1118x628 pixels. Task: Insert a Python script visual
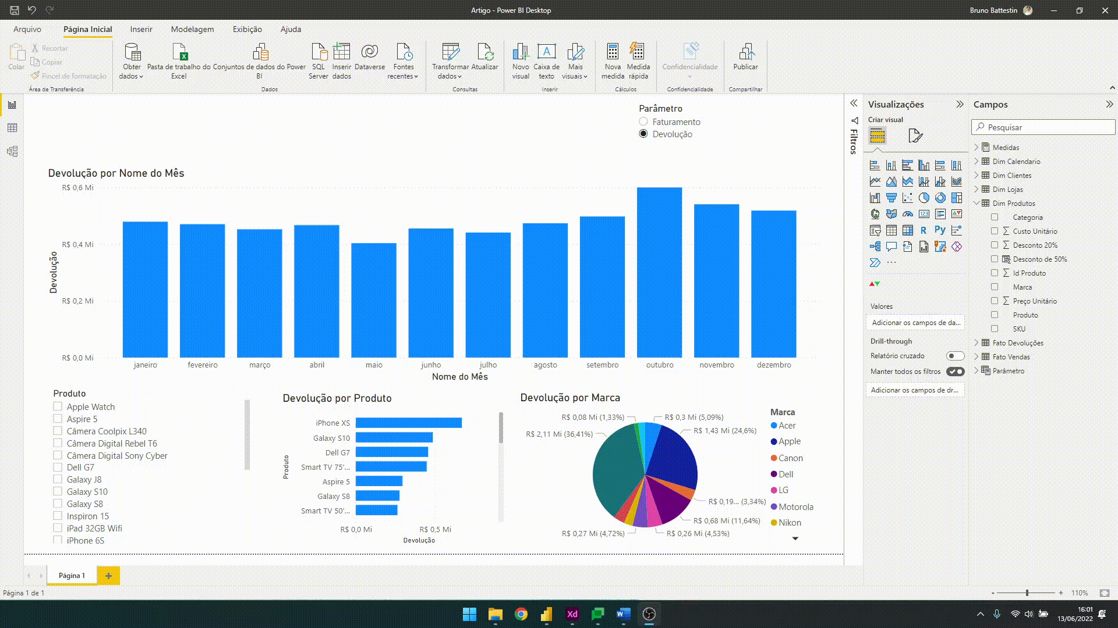click(x=940, y=230)
